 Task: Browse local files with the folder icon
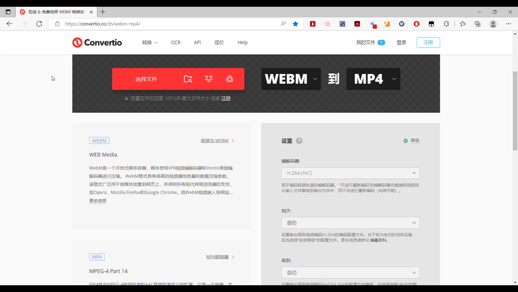coord(188,79)
